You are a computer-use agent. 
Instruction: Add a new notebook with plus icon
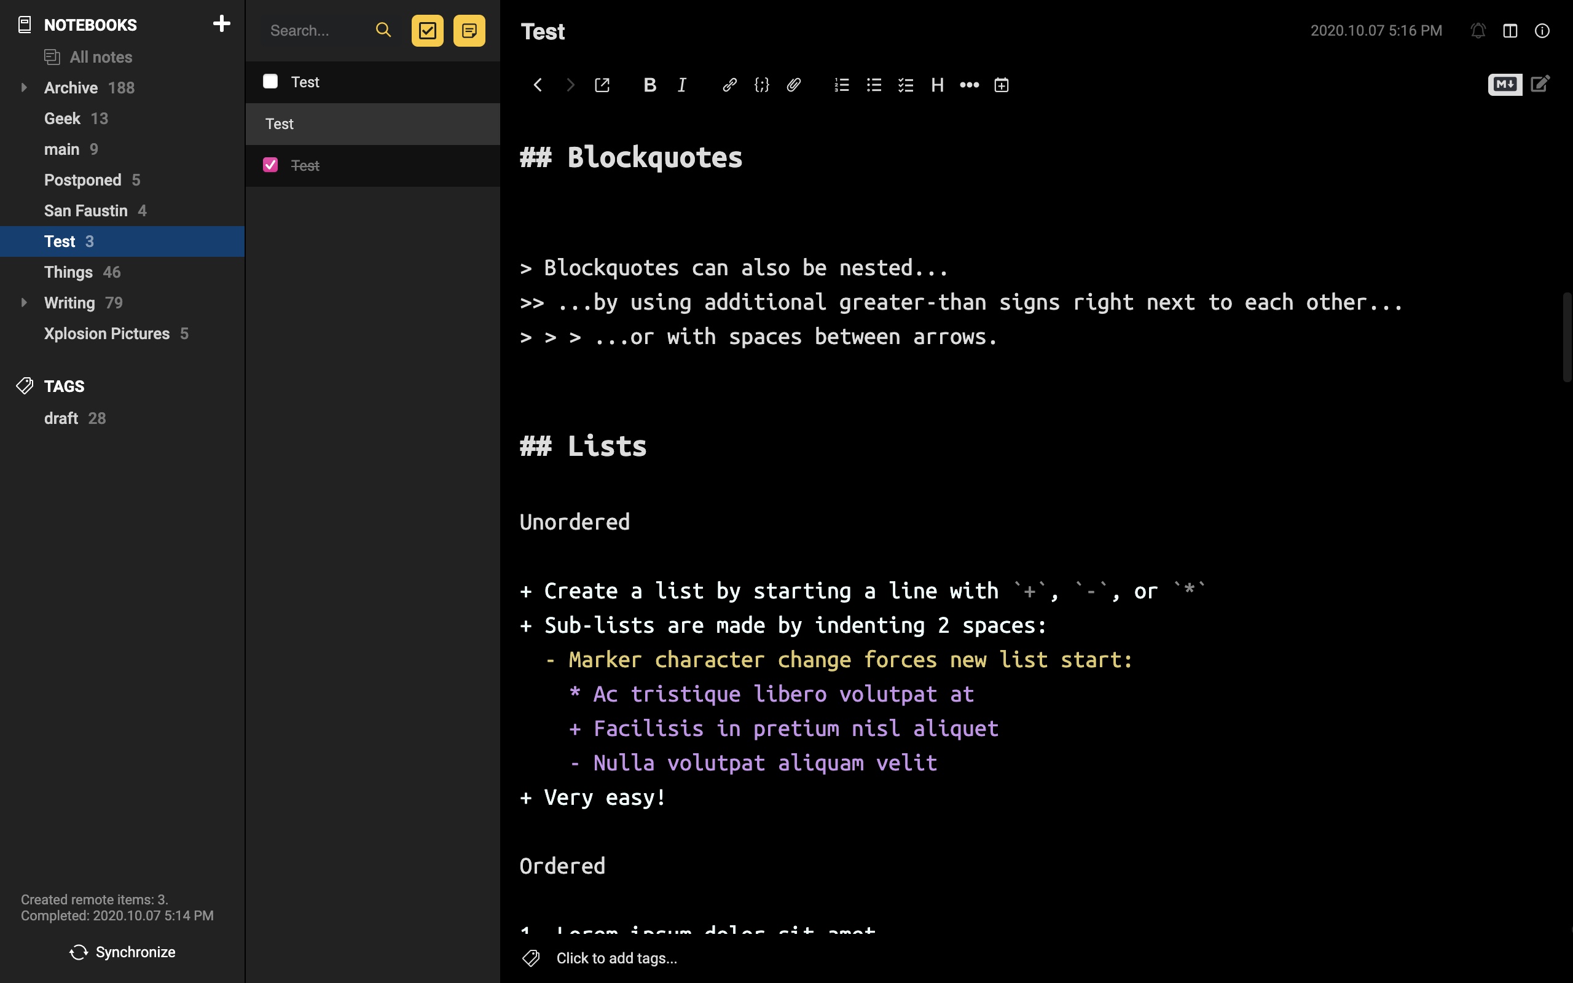(221, 24)
